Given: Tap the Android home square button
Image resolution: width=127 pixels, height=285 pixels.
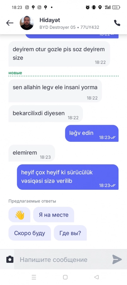Looking at the screenshot, I should coord(65,277).
